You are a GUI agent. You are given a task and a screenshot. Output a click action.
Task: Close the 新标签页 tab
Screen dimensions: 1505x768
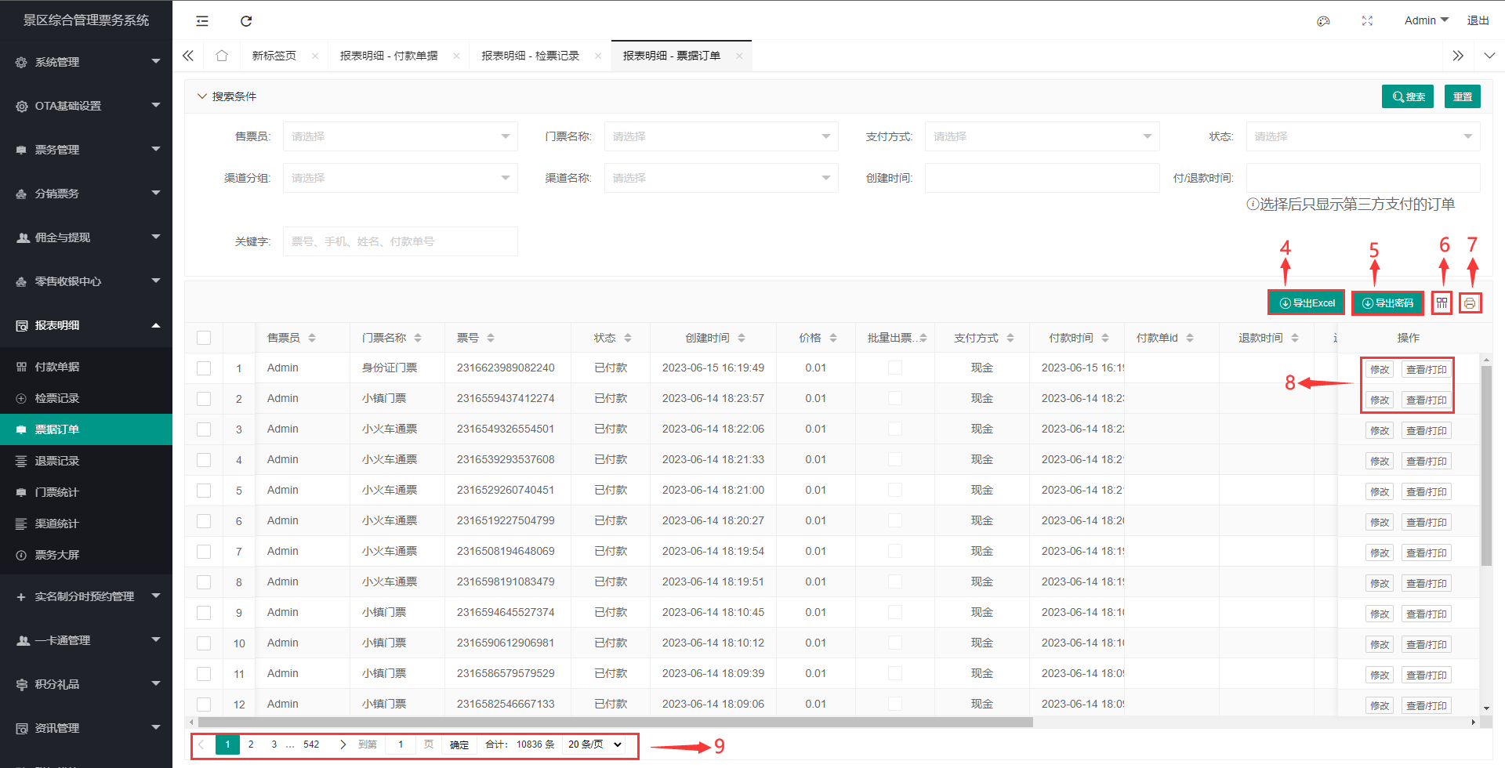tap(315, 56)
